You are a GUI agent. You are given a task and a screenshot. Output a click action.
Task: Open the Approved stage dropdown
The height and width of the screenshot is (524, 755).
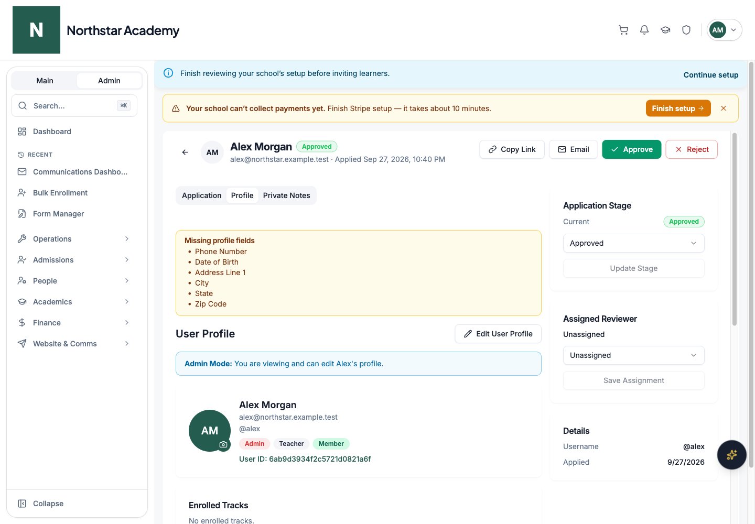tap(633, 243)
